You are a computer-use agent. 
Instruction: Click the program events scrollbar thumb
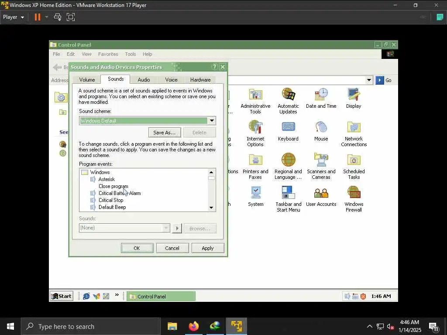click(x=211, y=178)
